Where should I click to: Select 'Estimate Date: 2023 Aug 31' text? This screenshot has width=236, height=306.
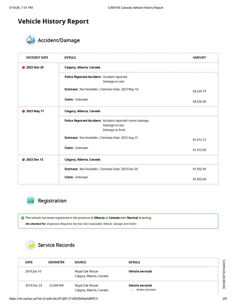coord(119,138)
